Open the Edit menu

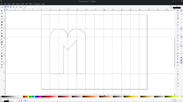pos(5,4)
